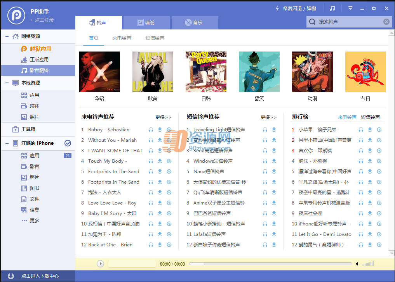Click the search magnifier icon
395x282 pixels.
[x=312, y=22]
